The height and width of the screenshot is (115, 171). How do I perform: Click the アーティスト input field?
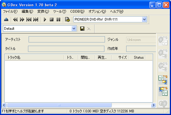click(67, 39)
